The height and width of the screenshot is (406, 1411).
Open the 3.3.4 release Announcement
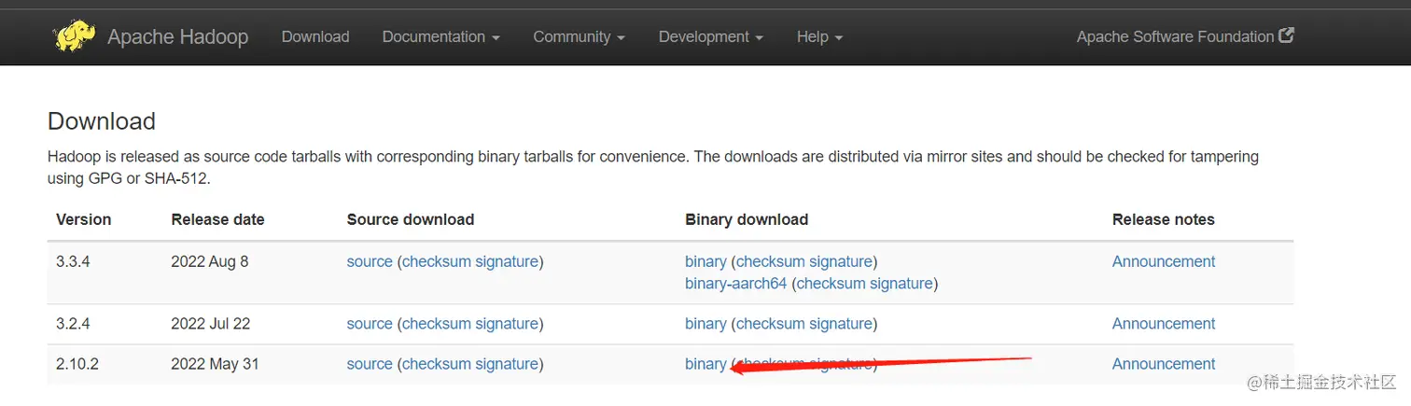[1164, 262]
